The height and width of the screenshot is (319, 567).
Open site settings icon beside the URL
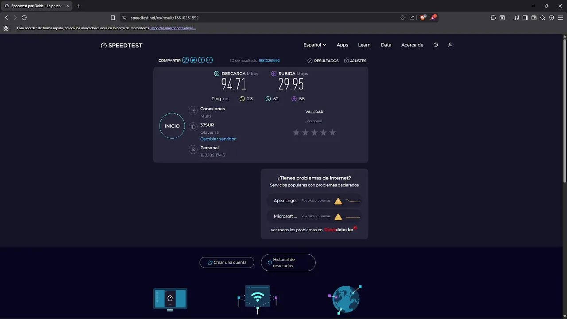(x=124, y=18)
